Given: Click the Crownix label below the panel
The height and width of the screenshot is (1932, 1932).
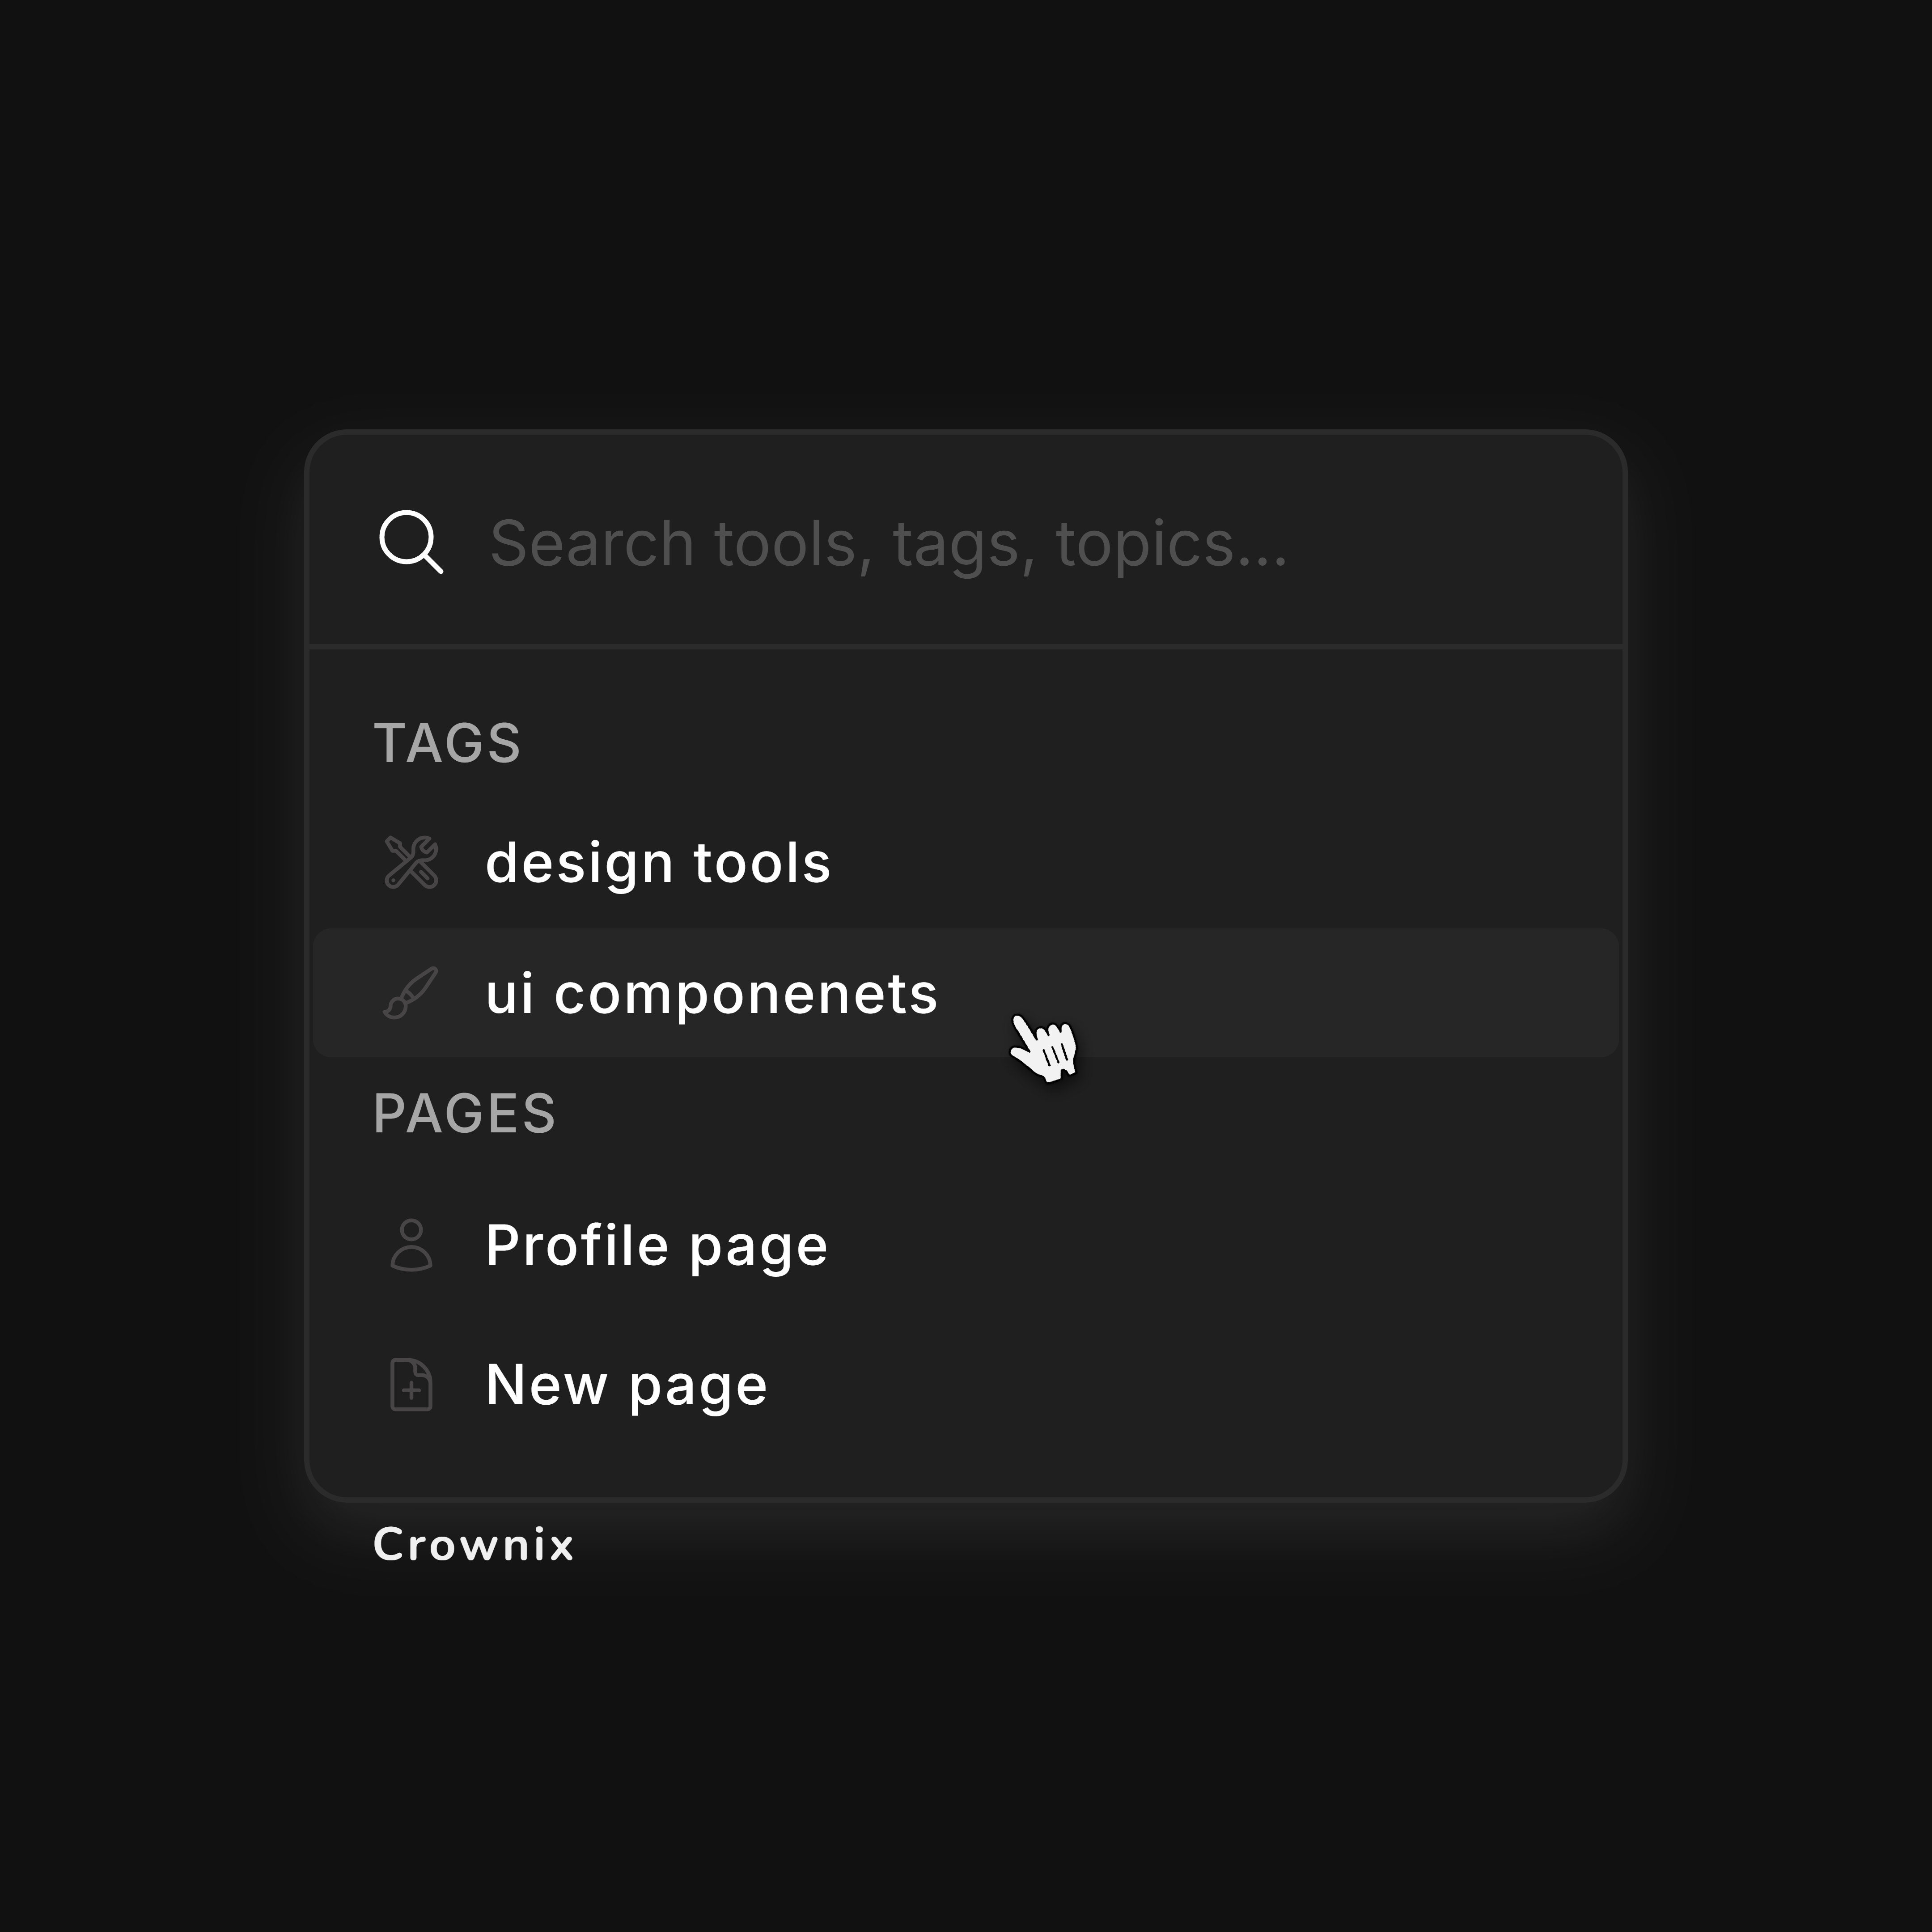Looking at the screenshot, I should 474,1544.
